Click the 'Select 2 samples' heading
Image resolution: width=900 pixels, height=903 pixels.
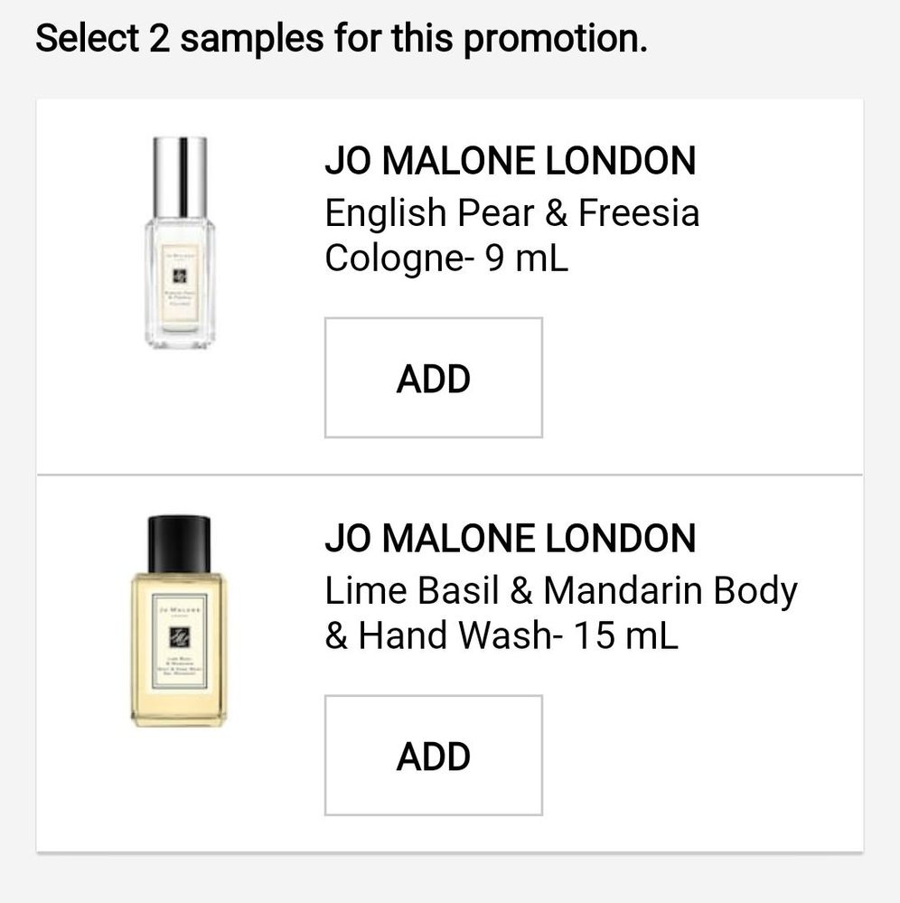click(342, 39)
